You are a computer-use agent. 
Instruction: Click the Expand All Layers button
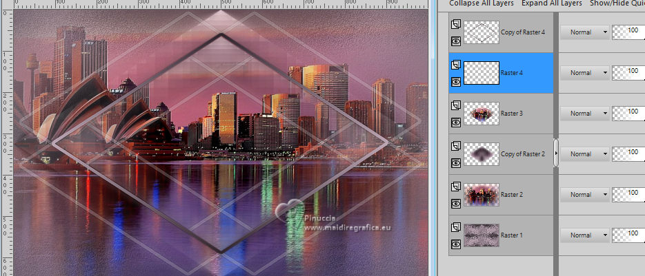(552, 3)
